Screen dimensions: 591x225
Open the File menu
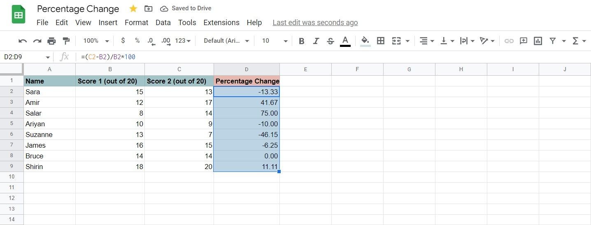click(x=42, y=23)
